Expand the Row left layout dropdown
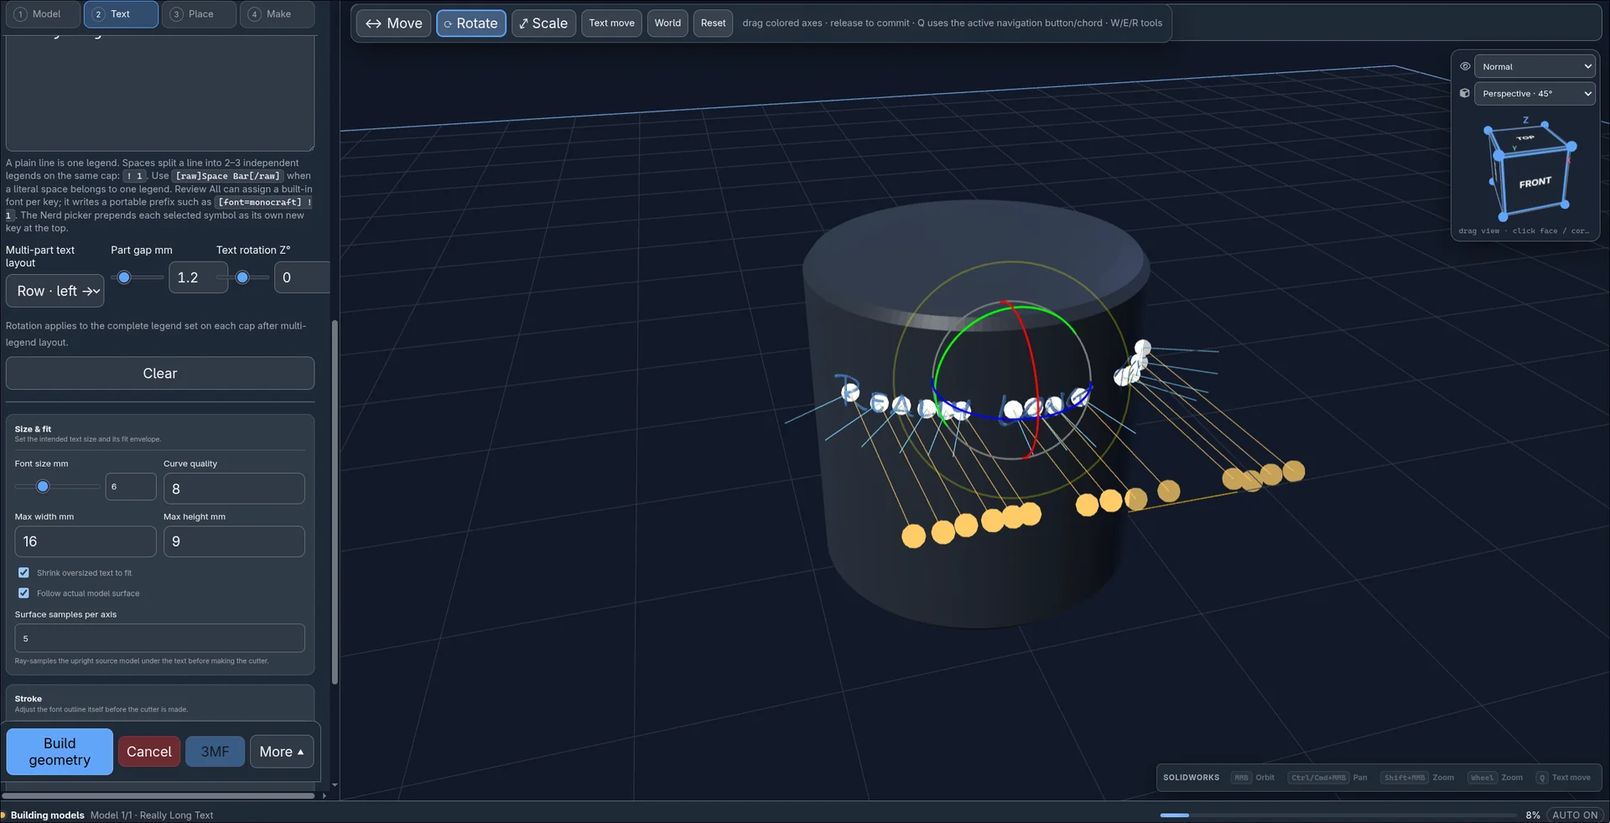This screenshot has height=823, width=1610. (55, 291)
